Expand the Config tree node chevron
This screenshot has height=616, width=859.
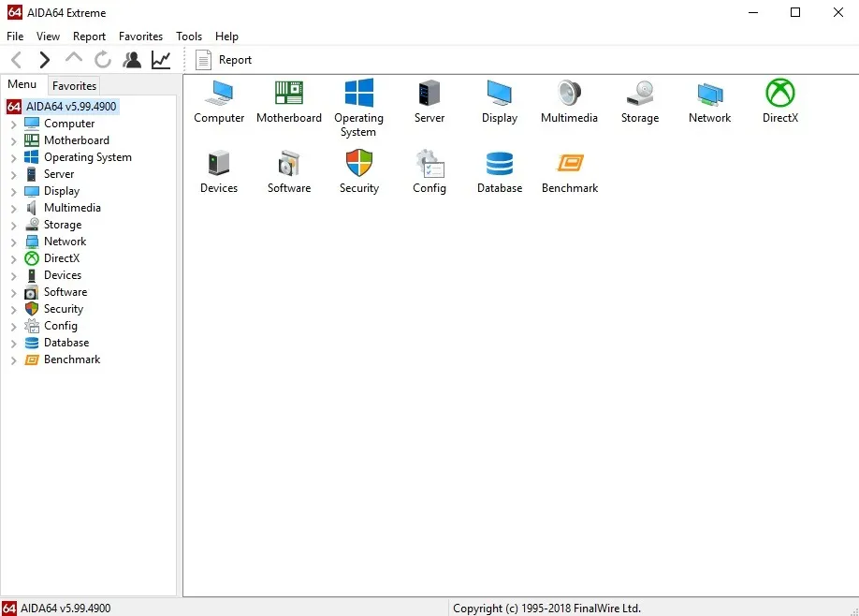[x=14, y=327]
